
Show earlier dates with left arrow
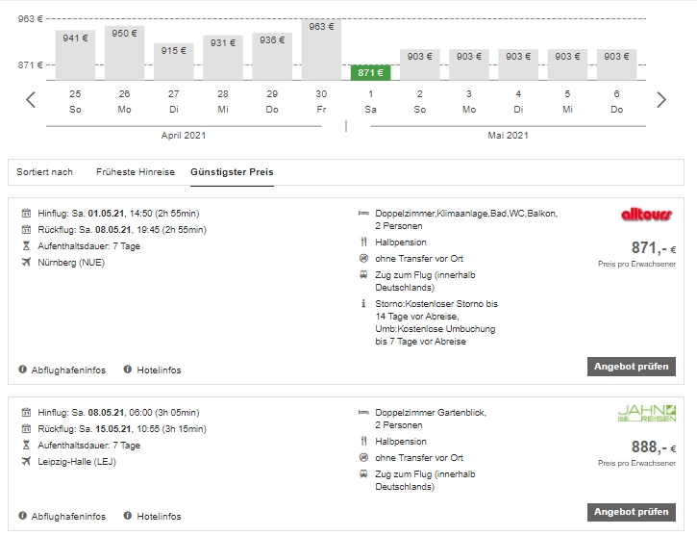pos(31,100)
